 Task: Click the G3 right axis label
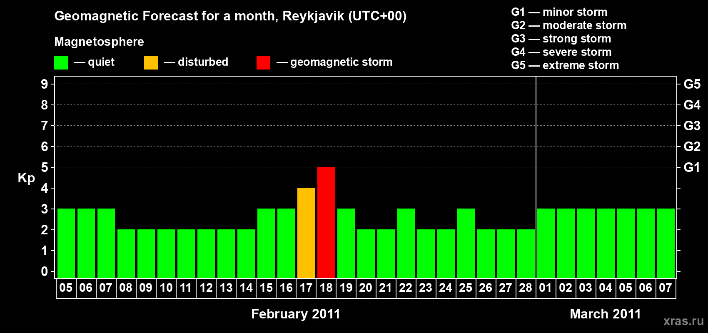(x=692, y=126)
